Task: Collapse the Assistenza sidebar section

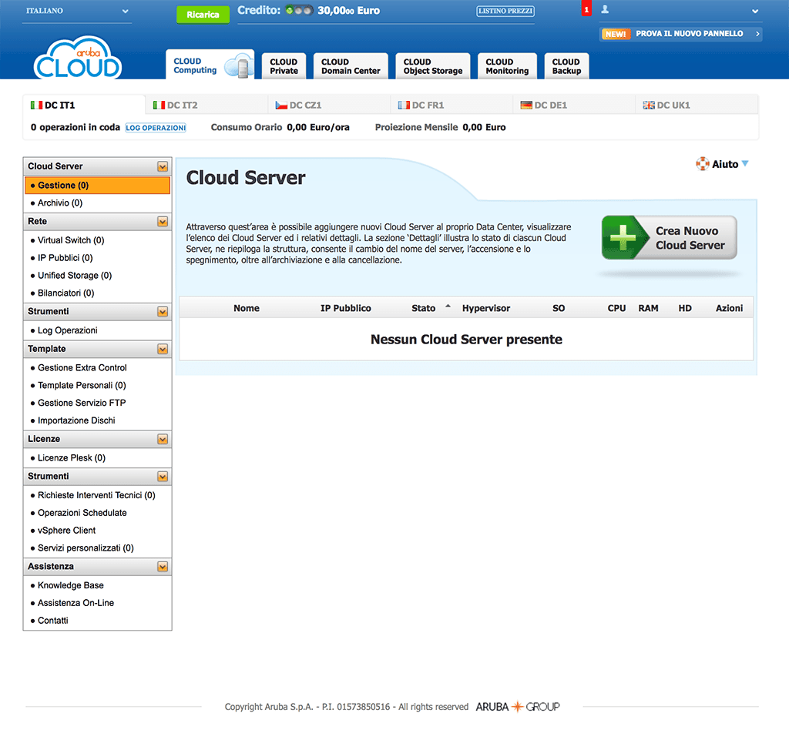Action: pyautogui.click(x=163, y=567)
